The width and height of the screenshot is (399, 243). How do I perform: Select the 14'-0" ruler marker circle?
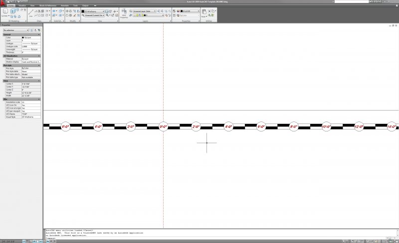point(392,126)
